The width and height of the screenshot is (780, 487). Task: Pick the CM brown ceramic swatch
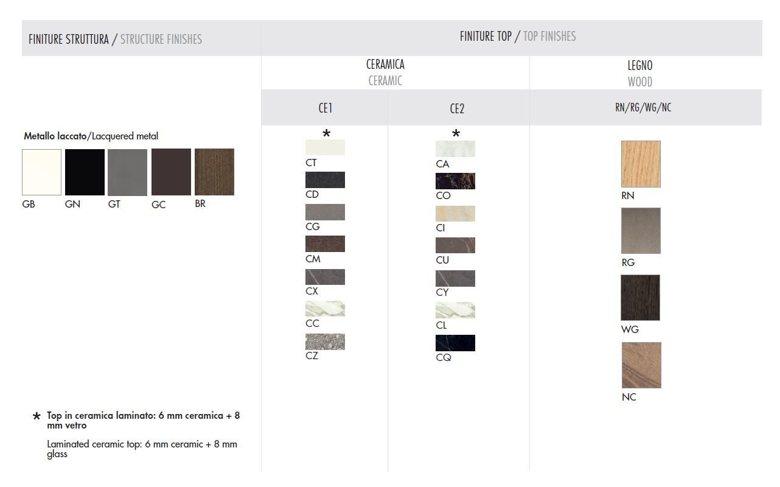325,243
